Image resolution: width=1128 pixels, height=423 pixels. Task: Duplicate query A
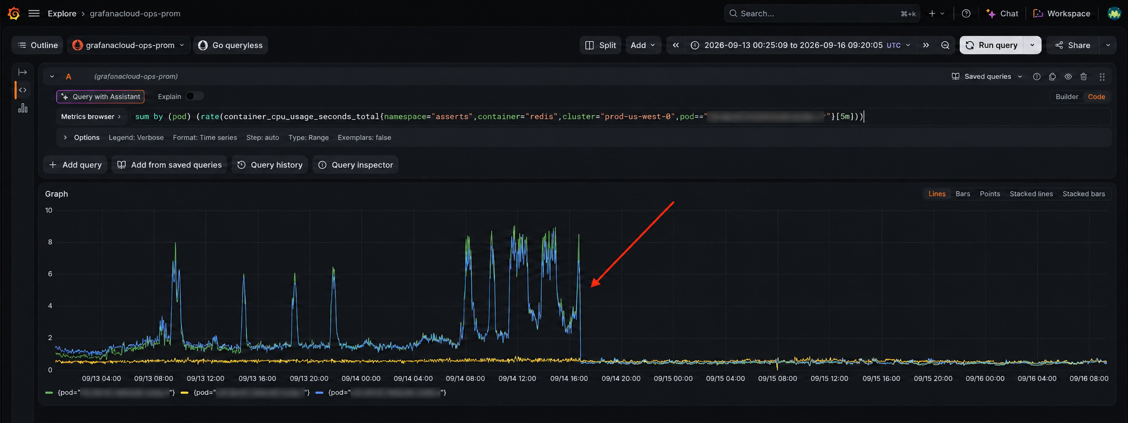pyautogui.click(x=1052, y=77)
